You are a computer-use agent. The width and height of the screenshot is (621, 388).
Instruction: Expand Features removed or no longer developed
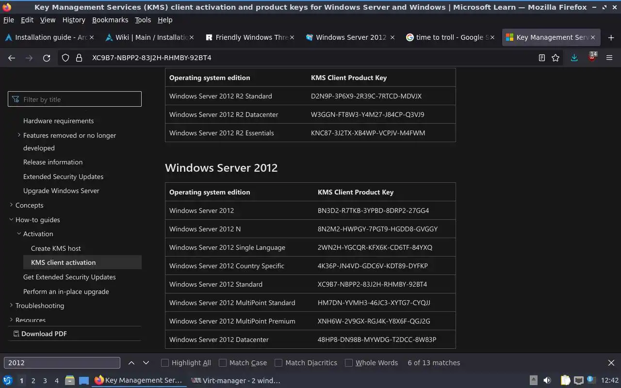click(x=19, y=135)
